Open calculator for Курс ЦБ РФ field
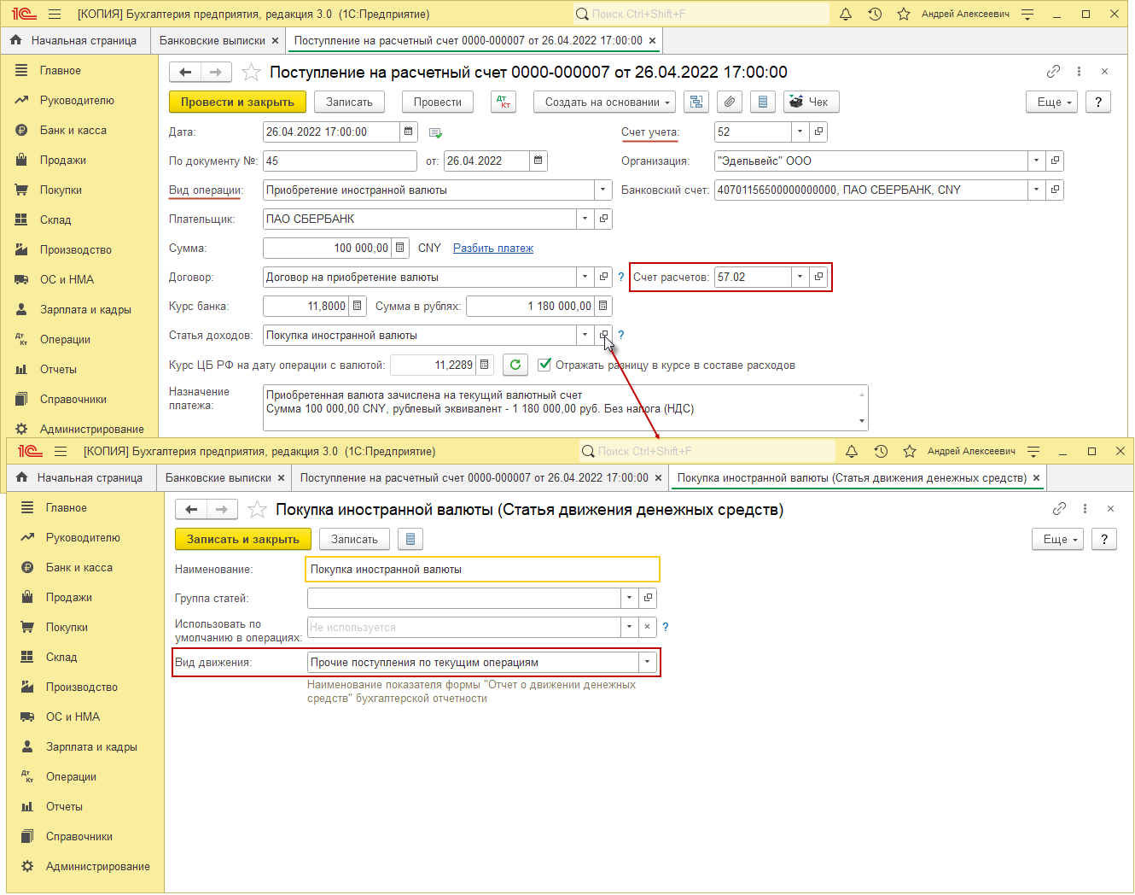 pos(485,365)
